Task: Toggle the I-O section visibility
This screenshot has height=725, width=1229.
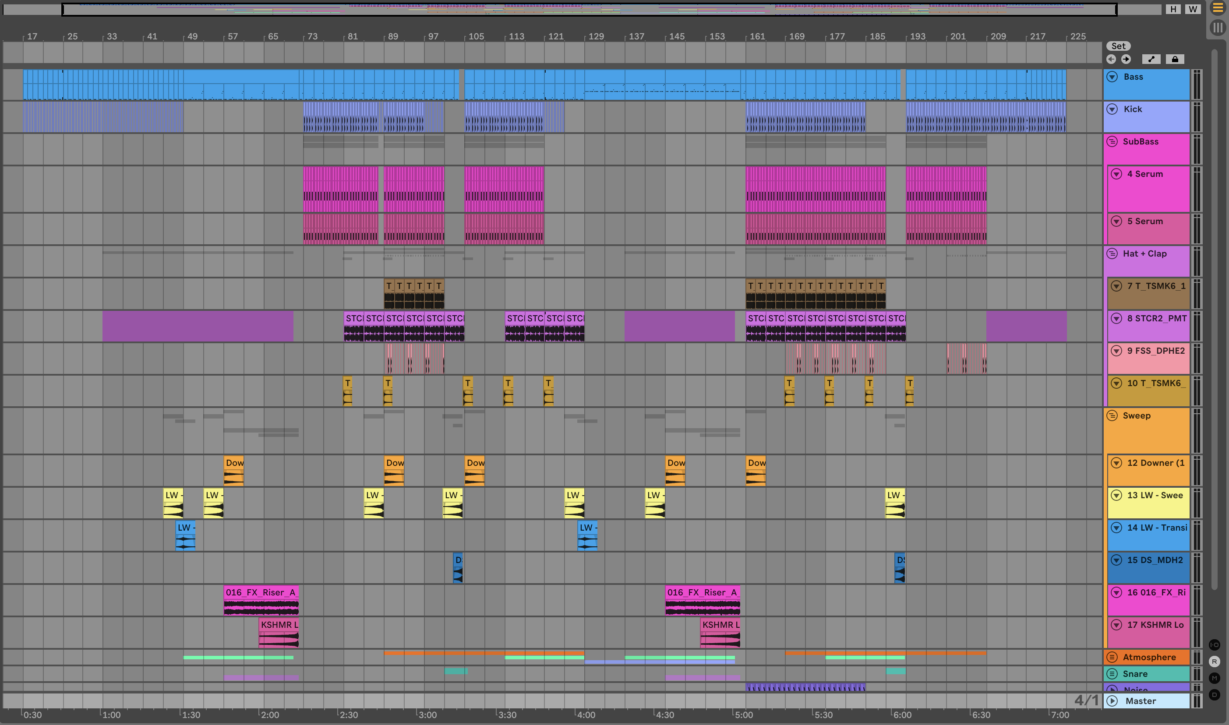Action: point(1215,645)
